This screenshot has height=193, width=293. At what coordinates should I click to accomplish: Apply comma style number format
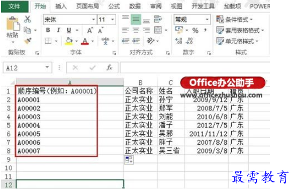pos(206,30)
